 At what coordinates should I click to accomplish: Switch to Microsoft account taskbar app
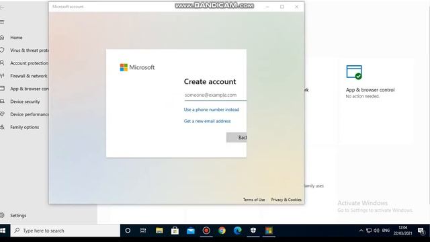coord(269,231)
